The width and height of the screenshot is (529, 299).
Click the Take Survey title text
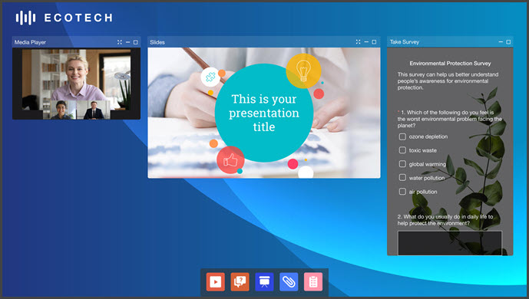405,42
